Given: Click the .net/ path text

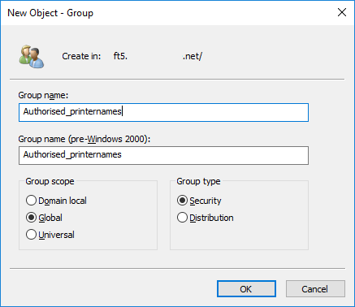Looking at the screenshot, I should tap(193, 56).
